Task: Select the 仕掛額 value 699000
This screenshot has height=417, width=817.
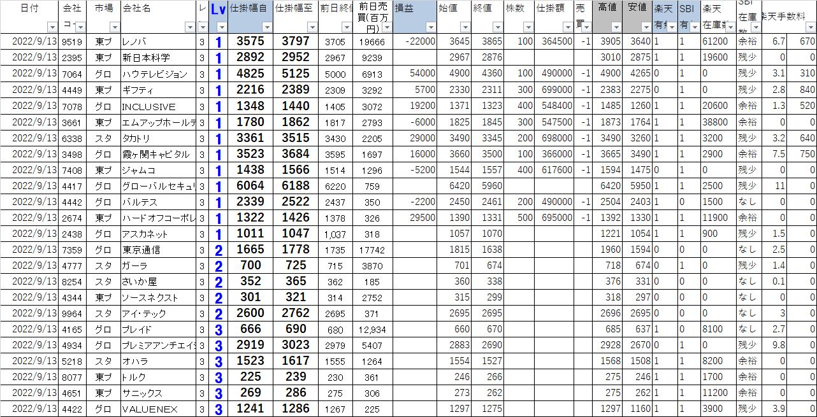Action: click(x=556, y=90)
